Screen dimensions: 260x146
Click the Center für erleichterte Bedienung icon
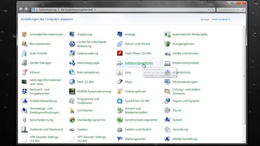pyautogui.click(x=72, y=44)
